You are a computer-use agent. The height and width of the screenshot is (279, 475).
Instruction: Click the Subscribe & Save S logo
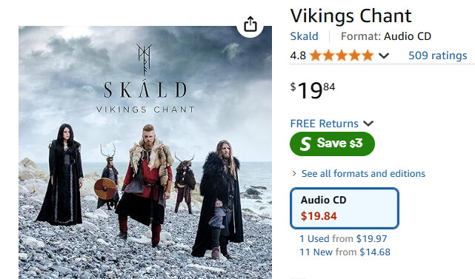pyautogui.click(x=305, y=144)
